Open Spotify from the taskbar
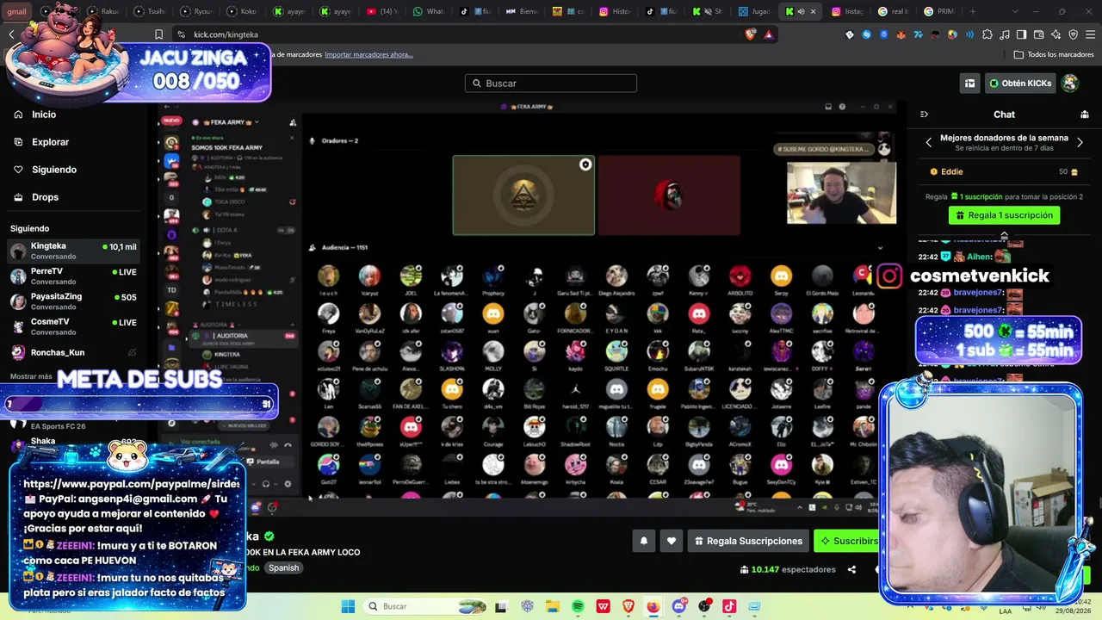 click(x=578, y=606)
